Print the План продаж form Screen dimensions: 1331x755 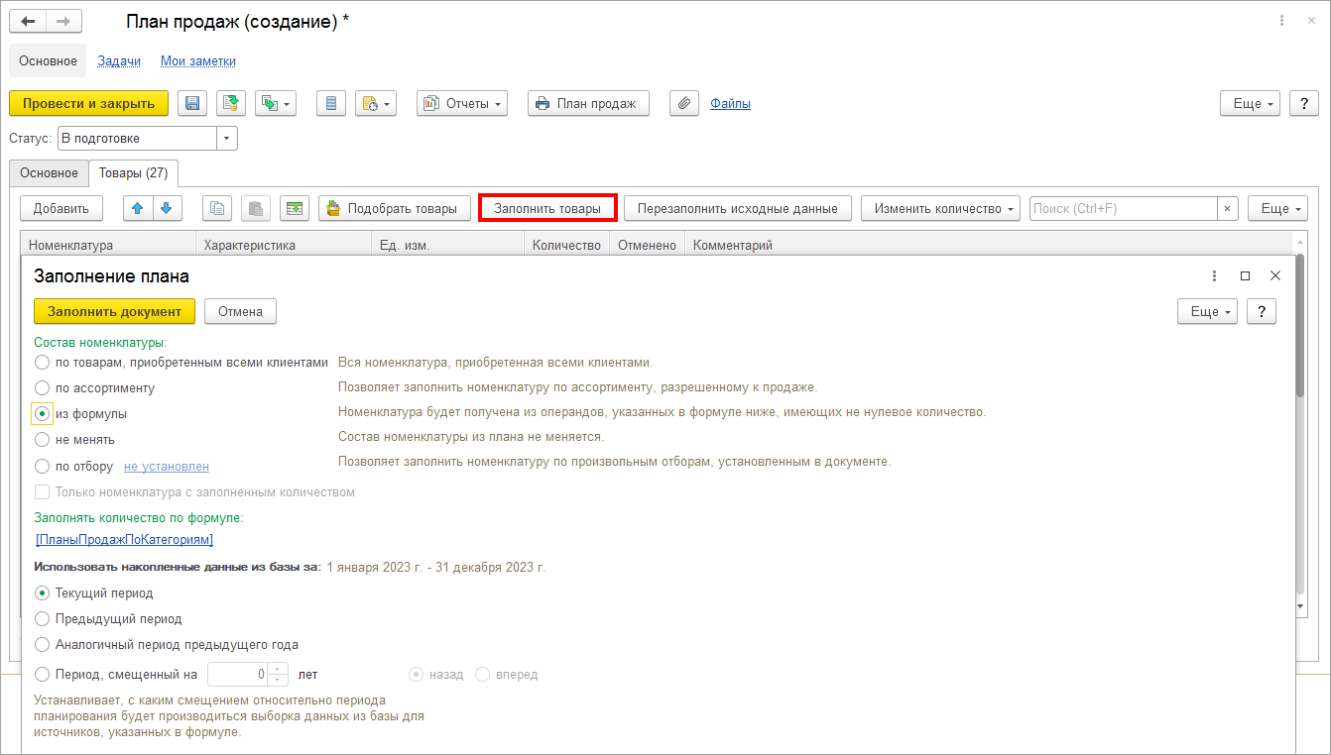(x=589, y=103)
